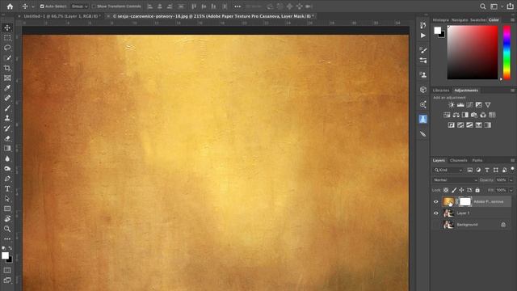The width and height of the screenshot is (517, 291).
Task: Toggle lock image pixels brush icon
Action: 454,190
